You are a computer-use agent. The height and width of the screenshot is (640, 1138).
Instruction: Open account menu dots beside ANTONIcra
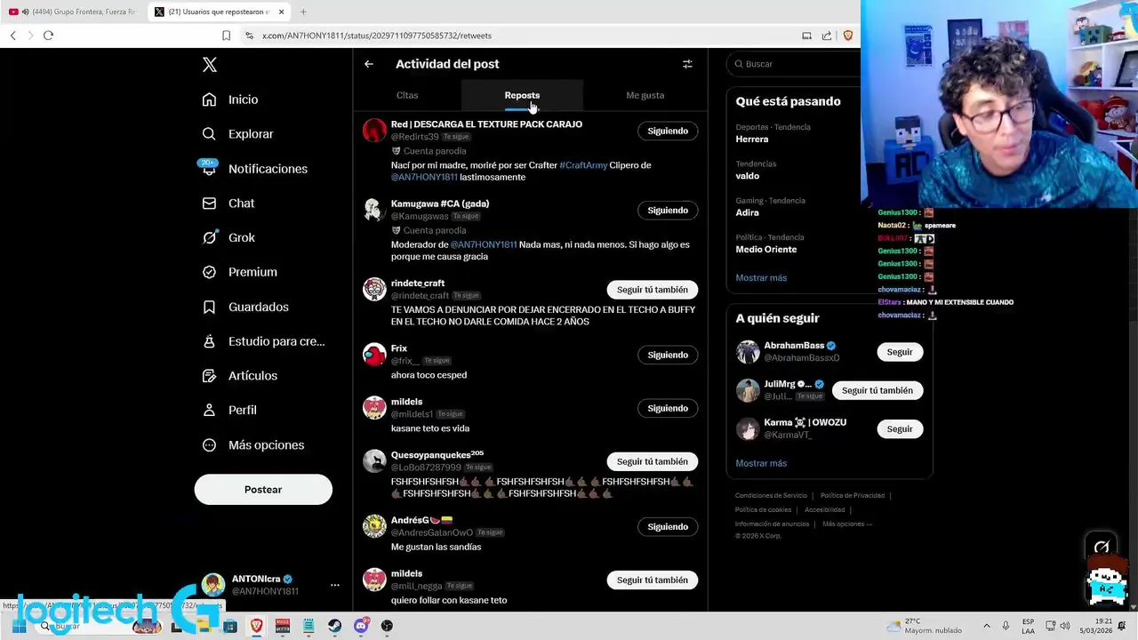pyautogui.click(x=335, y=585)
